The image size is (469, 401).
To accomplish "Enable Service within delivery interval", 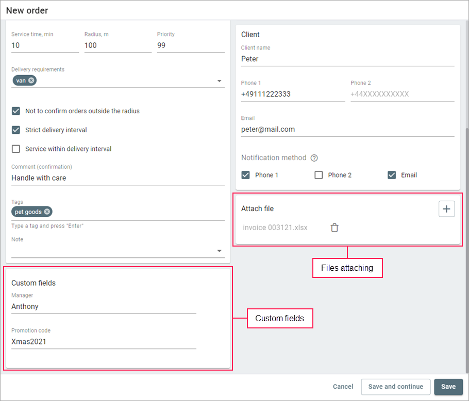I will [16, 149].
